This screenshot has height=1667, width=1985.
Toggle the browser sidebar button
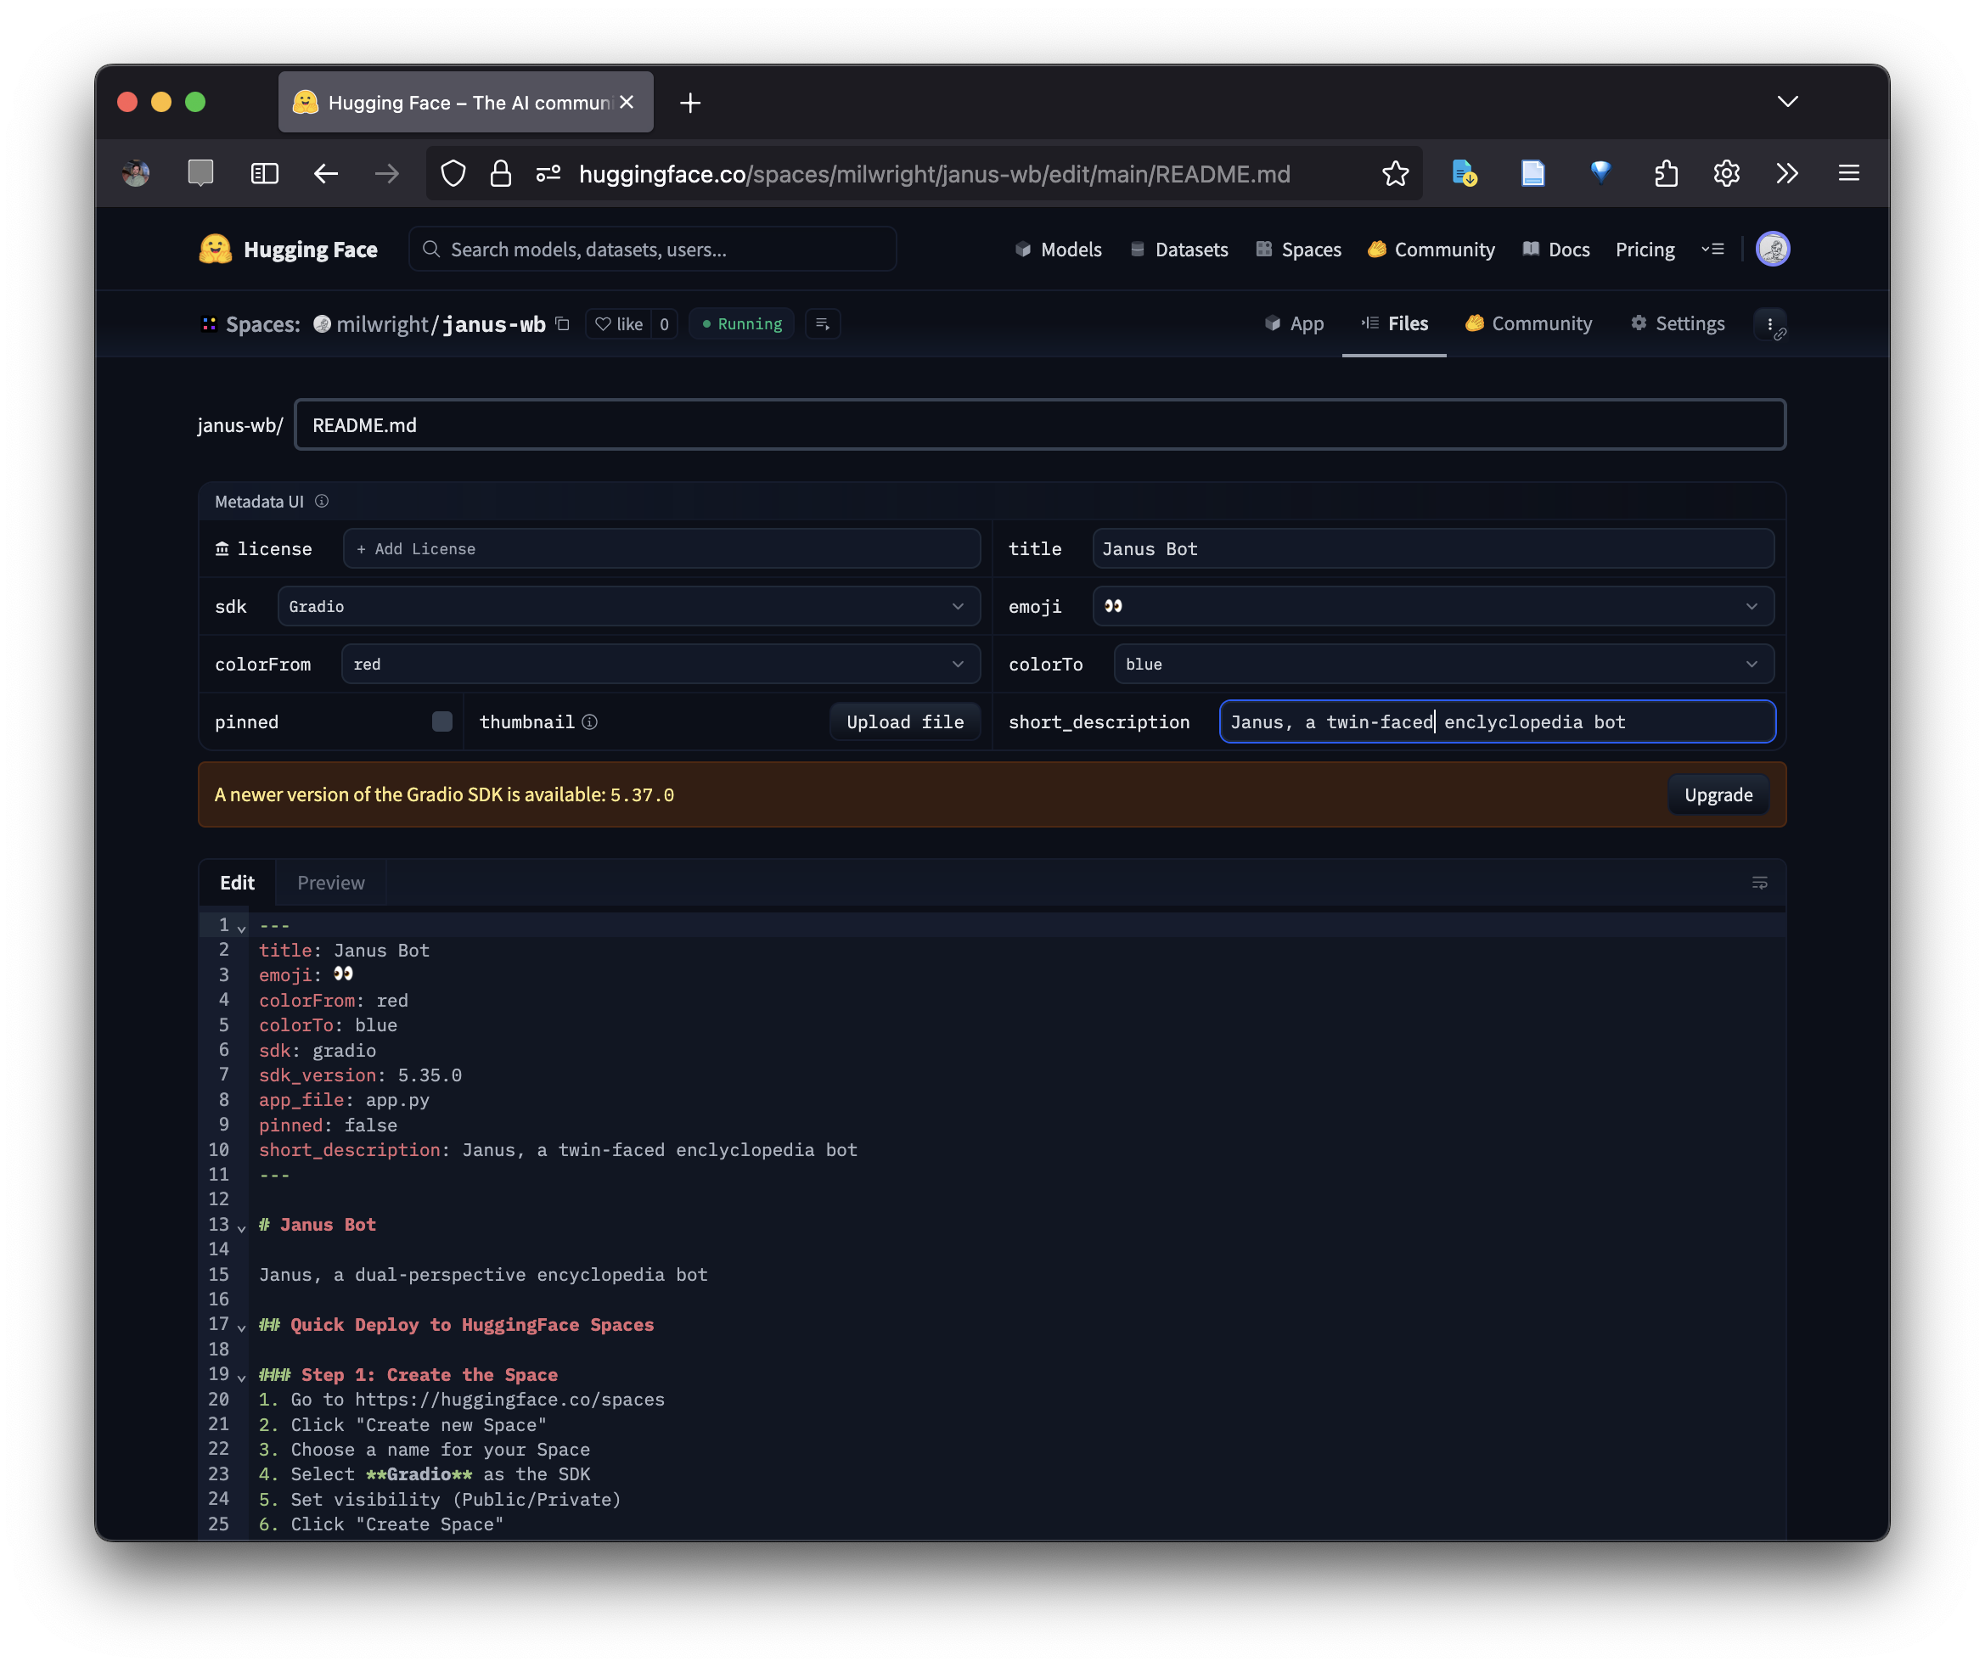click(x=265, y=174)
